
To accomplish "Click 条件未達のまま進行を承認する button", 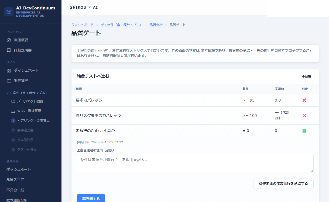I will point(283,184).
